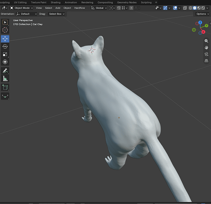Open the Hardflow menu

pos(80,8)
